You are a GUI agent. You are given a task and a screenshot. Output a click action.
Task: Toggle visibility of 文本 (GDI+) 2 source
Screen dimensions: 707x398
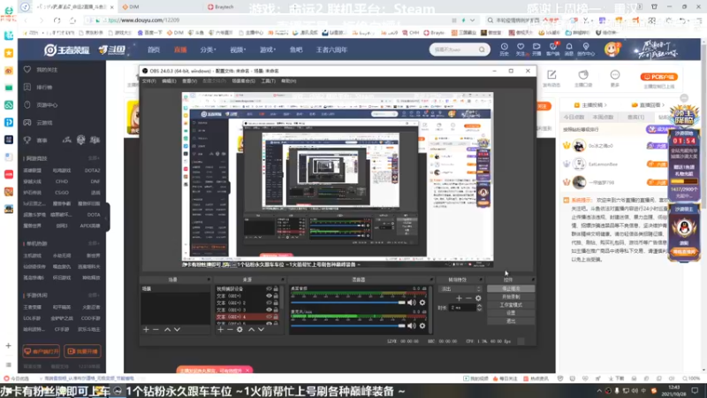point(269,302)
